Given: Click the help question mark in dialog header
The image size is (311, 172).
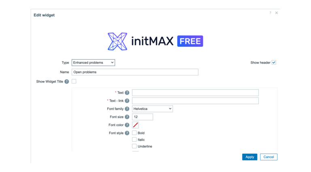Looking at the screenshot, I should click(270, 13).
